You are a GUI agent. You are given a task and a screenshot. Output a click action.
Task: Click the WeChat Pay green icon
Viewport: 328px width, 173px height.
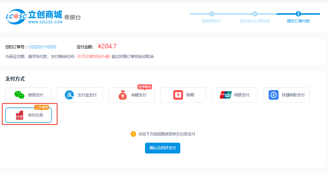(19, 95)
